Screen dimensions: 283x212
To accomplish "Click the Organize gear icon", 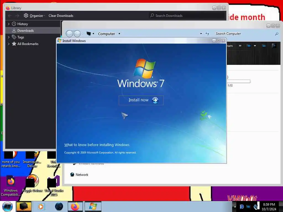I will [26, 15].
